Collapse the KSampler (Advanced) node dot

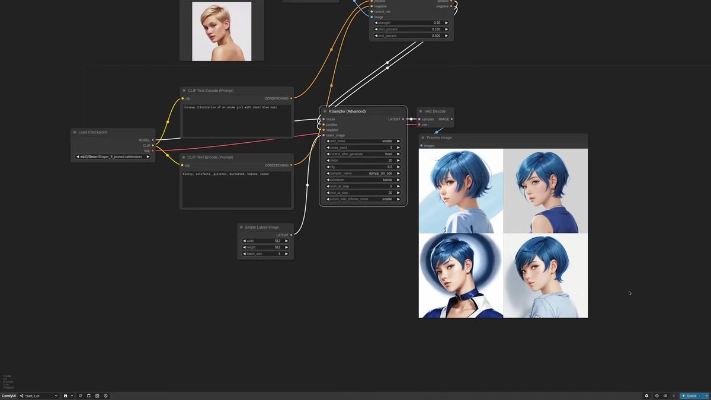coord(325,111)
